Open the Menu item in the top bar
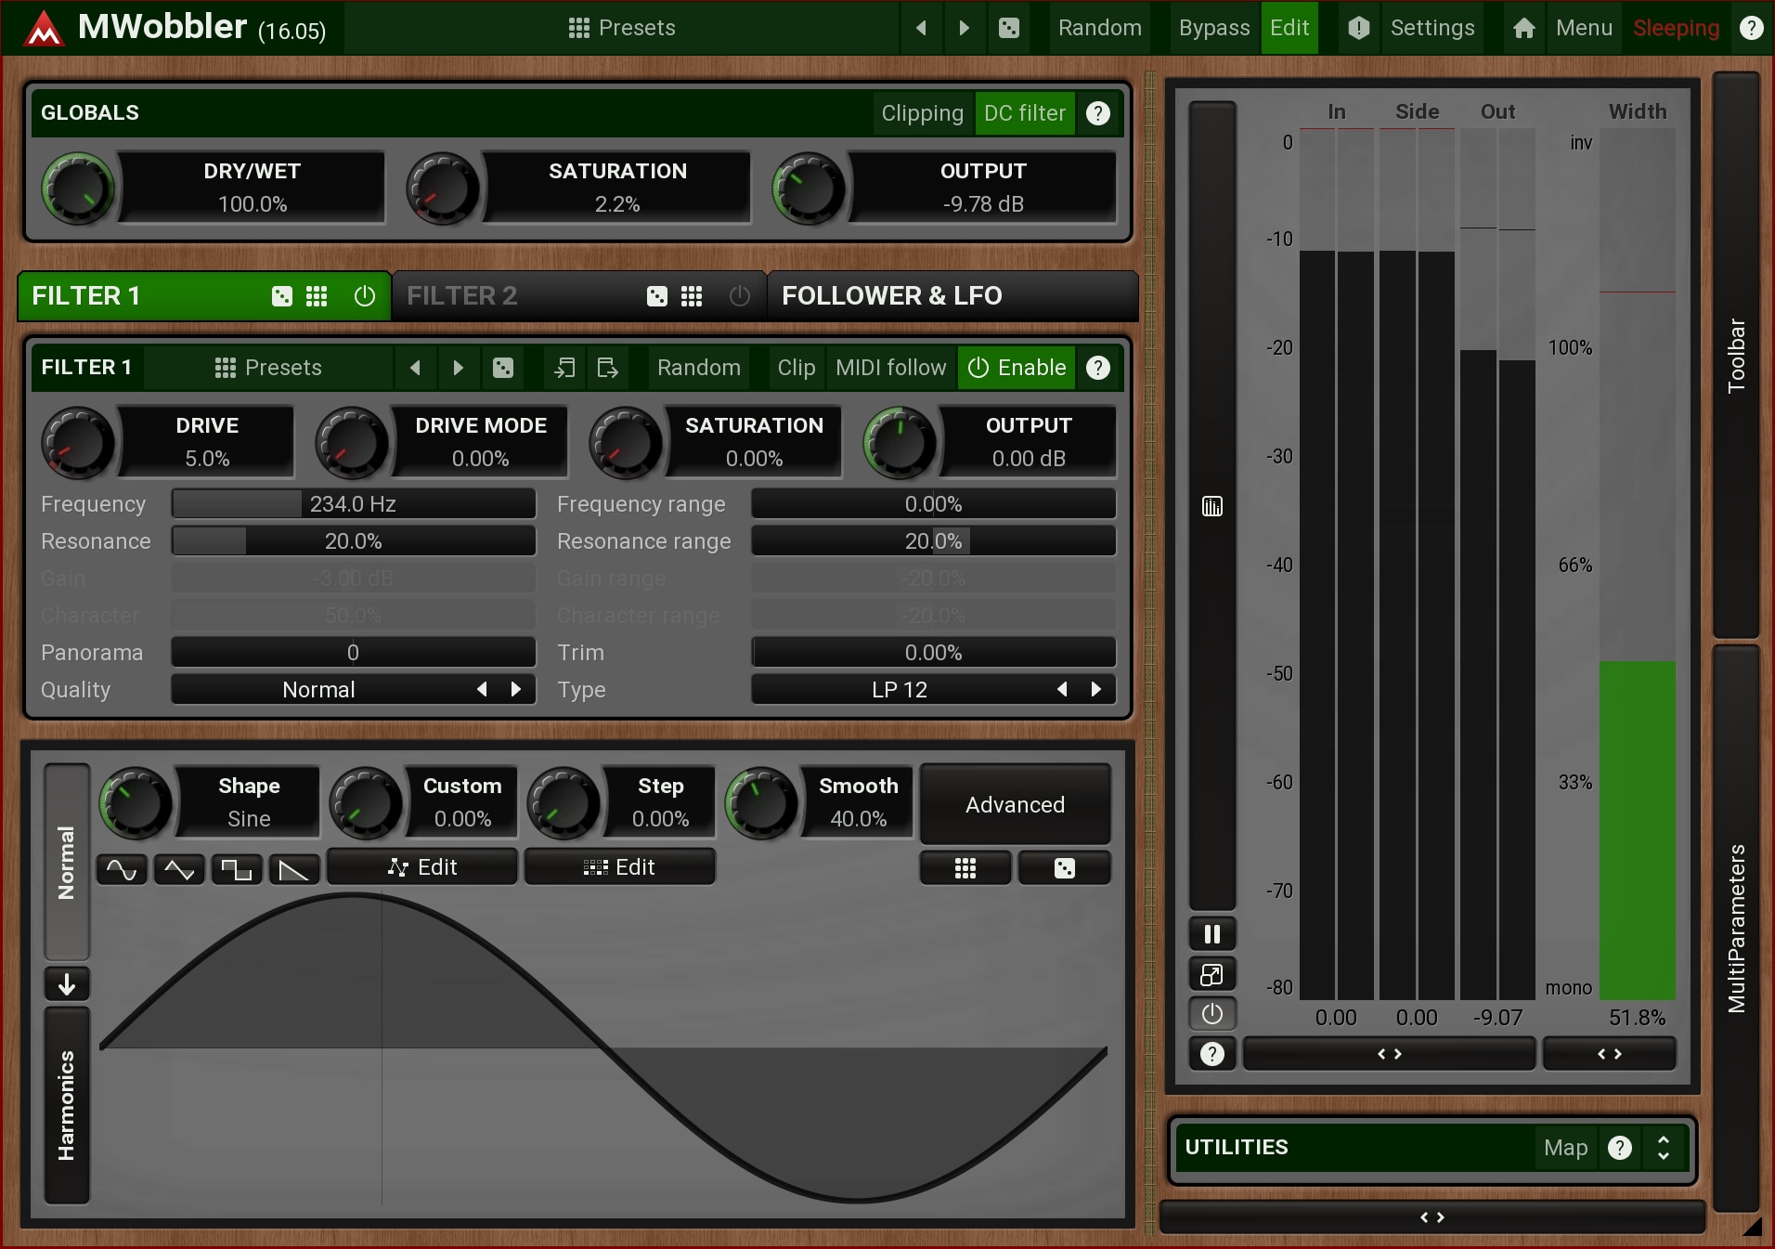This screenshot has width=1775, height=1249. [x=1584, y=28]
